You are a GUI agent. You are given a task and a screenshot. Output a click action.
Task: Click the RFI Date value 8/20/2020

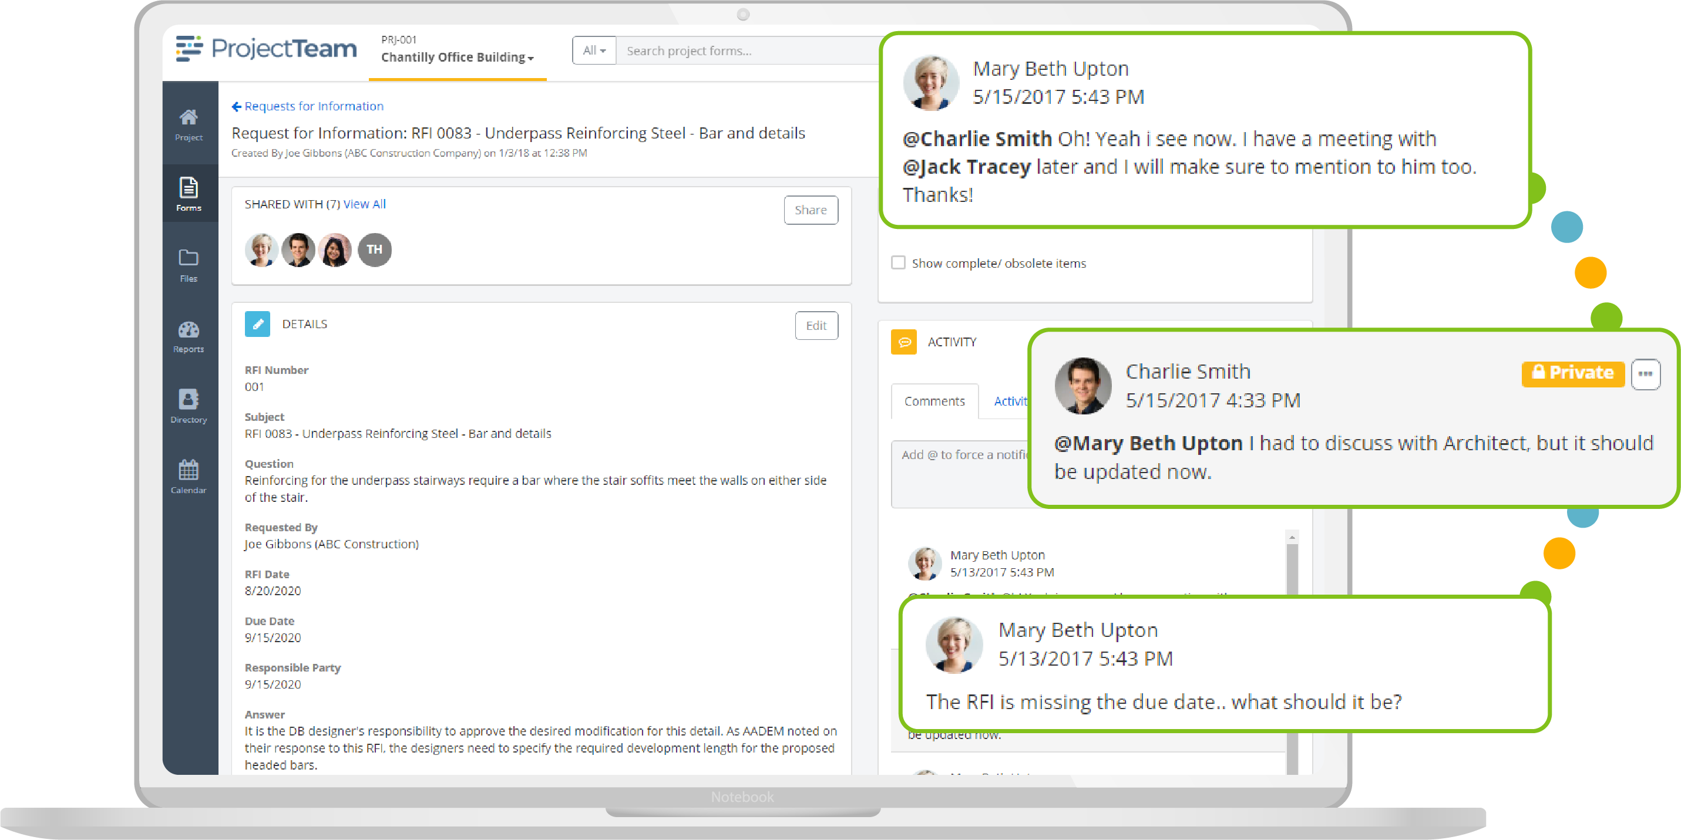pos(273,590)
